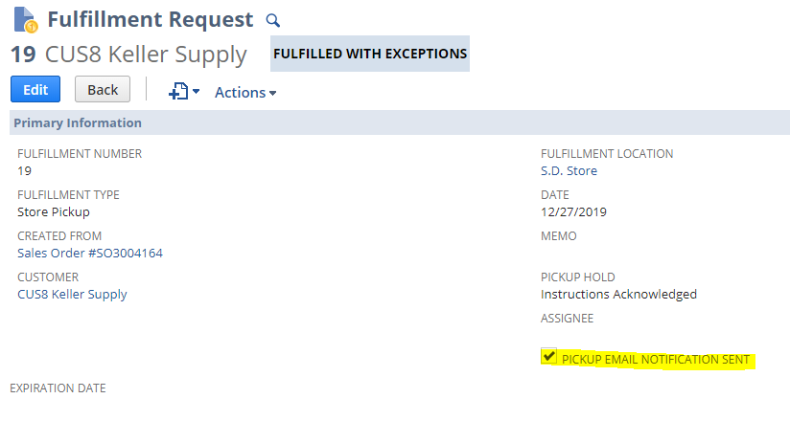Toggle the Pickup Email Notification Sent checkbox

[x=548, y=356]
